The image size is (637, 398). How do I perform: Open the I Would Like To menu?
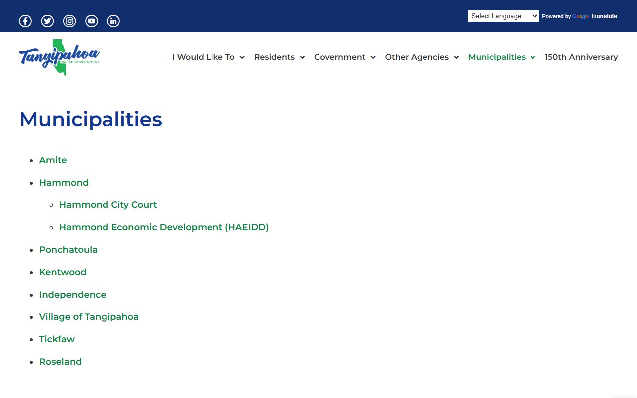tap(204, 57)
